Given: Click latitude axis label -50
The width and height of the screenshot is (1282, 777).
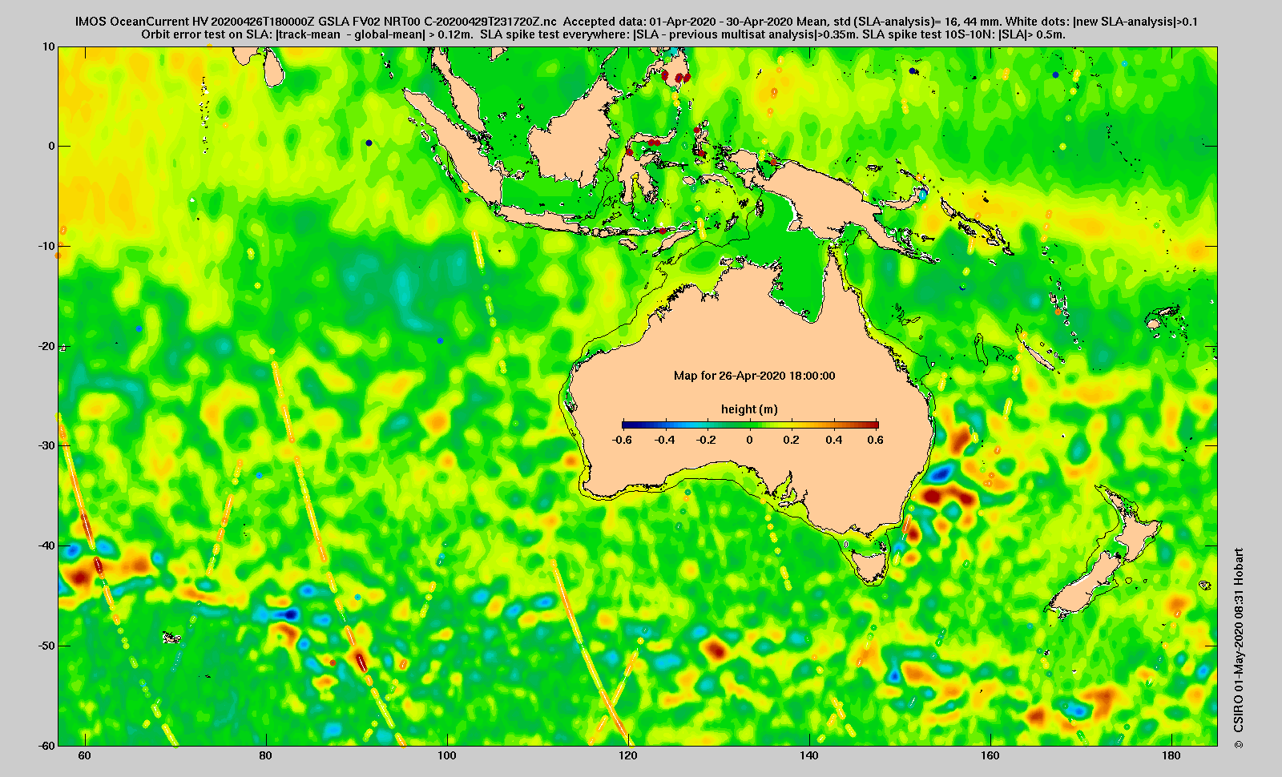Looking at the screenshot, I should 47,646.
